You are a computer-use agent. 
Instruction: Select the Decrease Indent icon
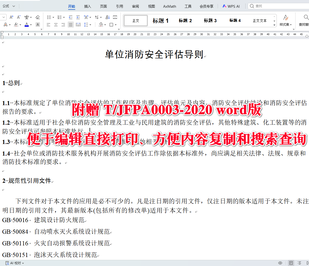coord(70,17)
